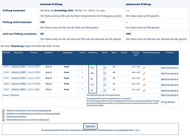Open Kl protocol for the TA row
The width and height of the screenshot is (190, 136).
pos(177,91)
